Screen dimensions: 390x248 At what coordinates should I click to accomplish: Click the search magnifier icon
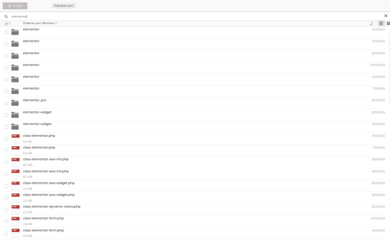(6, 16)
